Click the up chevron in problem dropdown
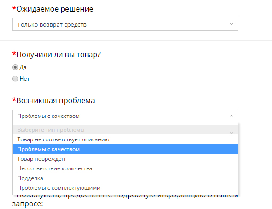The image size is (272, 209). click(x=231, y=116)
